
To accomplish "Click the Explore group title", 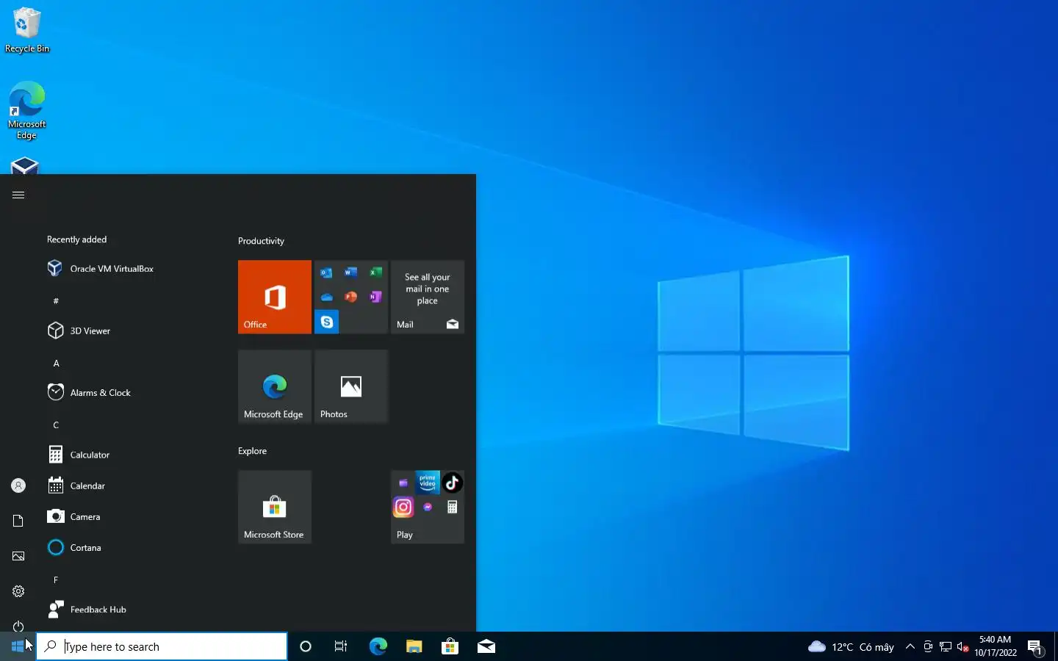I will pyautogui.click(x=252, y=451).
